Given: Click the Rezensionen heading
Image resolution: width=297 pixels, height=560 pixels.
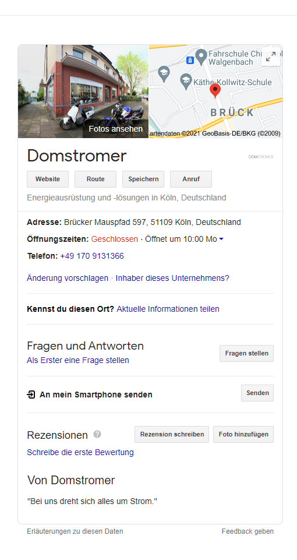Looking at the screenshot, I should [58, 435].
